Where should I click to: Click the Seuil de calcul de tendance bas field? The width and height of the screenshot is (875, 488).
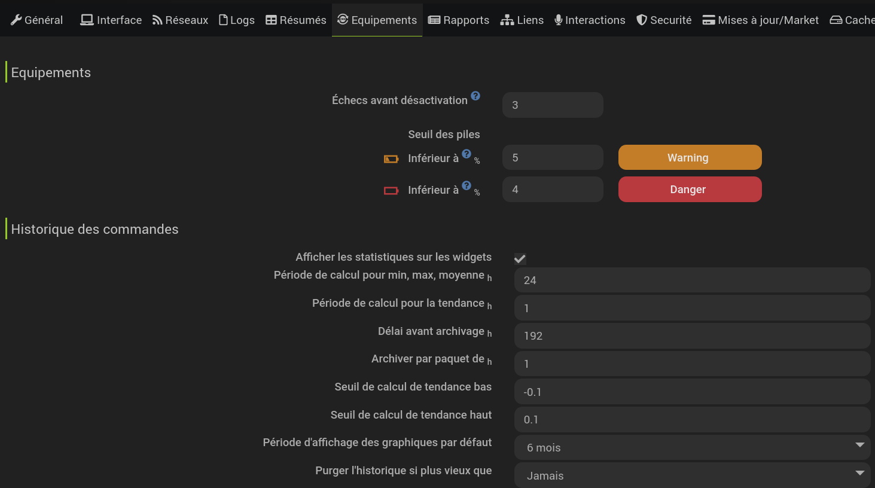[692, 392]
